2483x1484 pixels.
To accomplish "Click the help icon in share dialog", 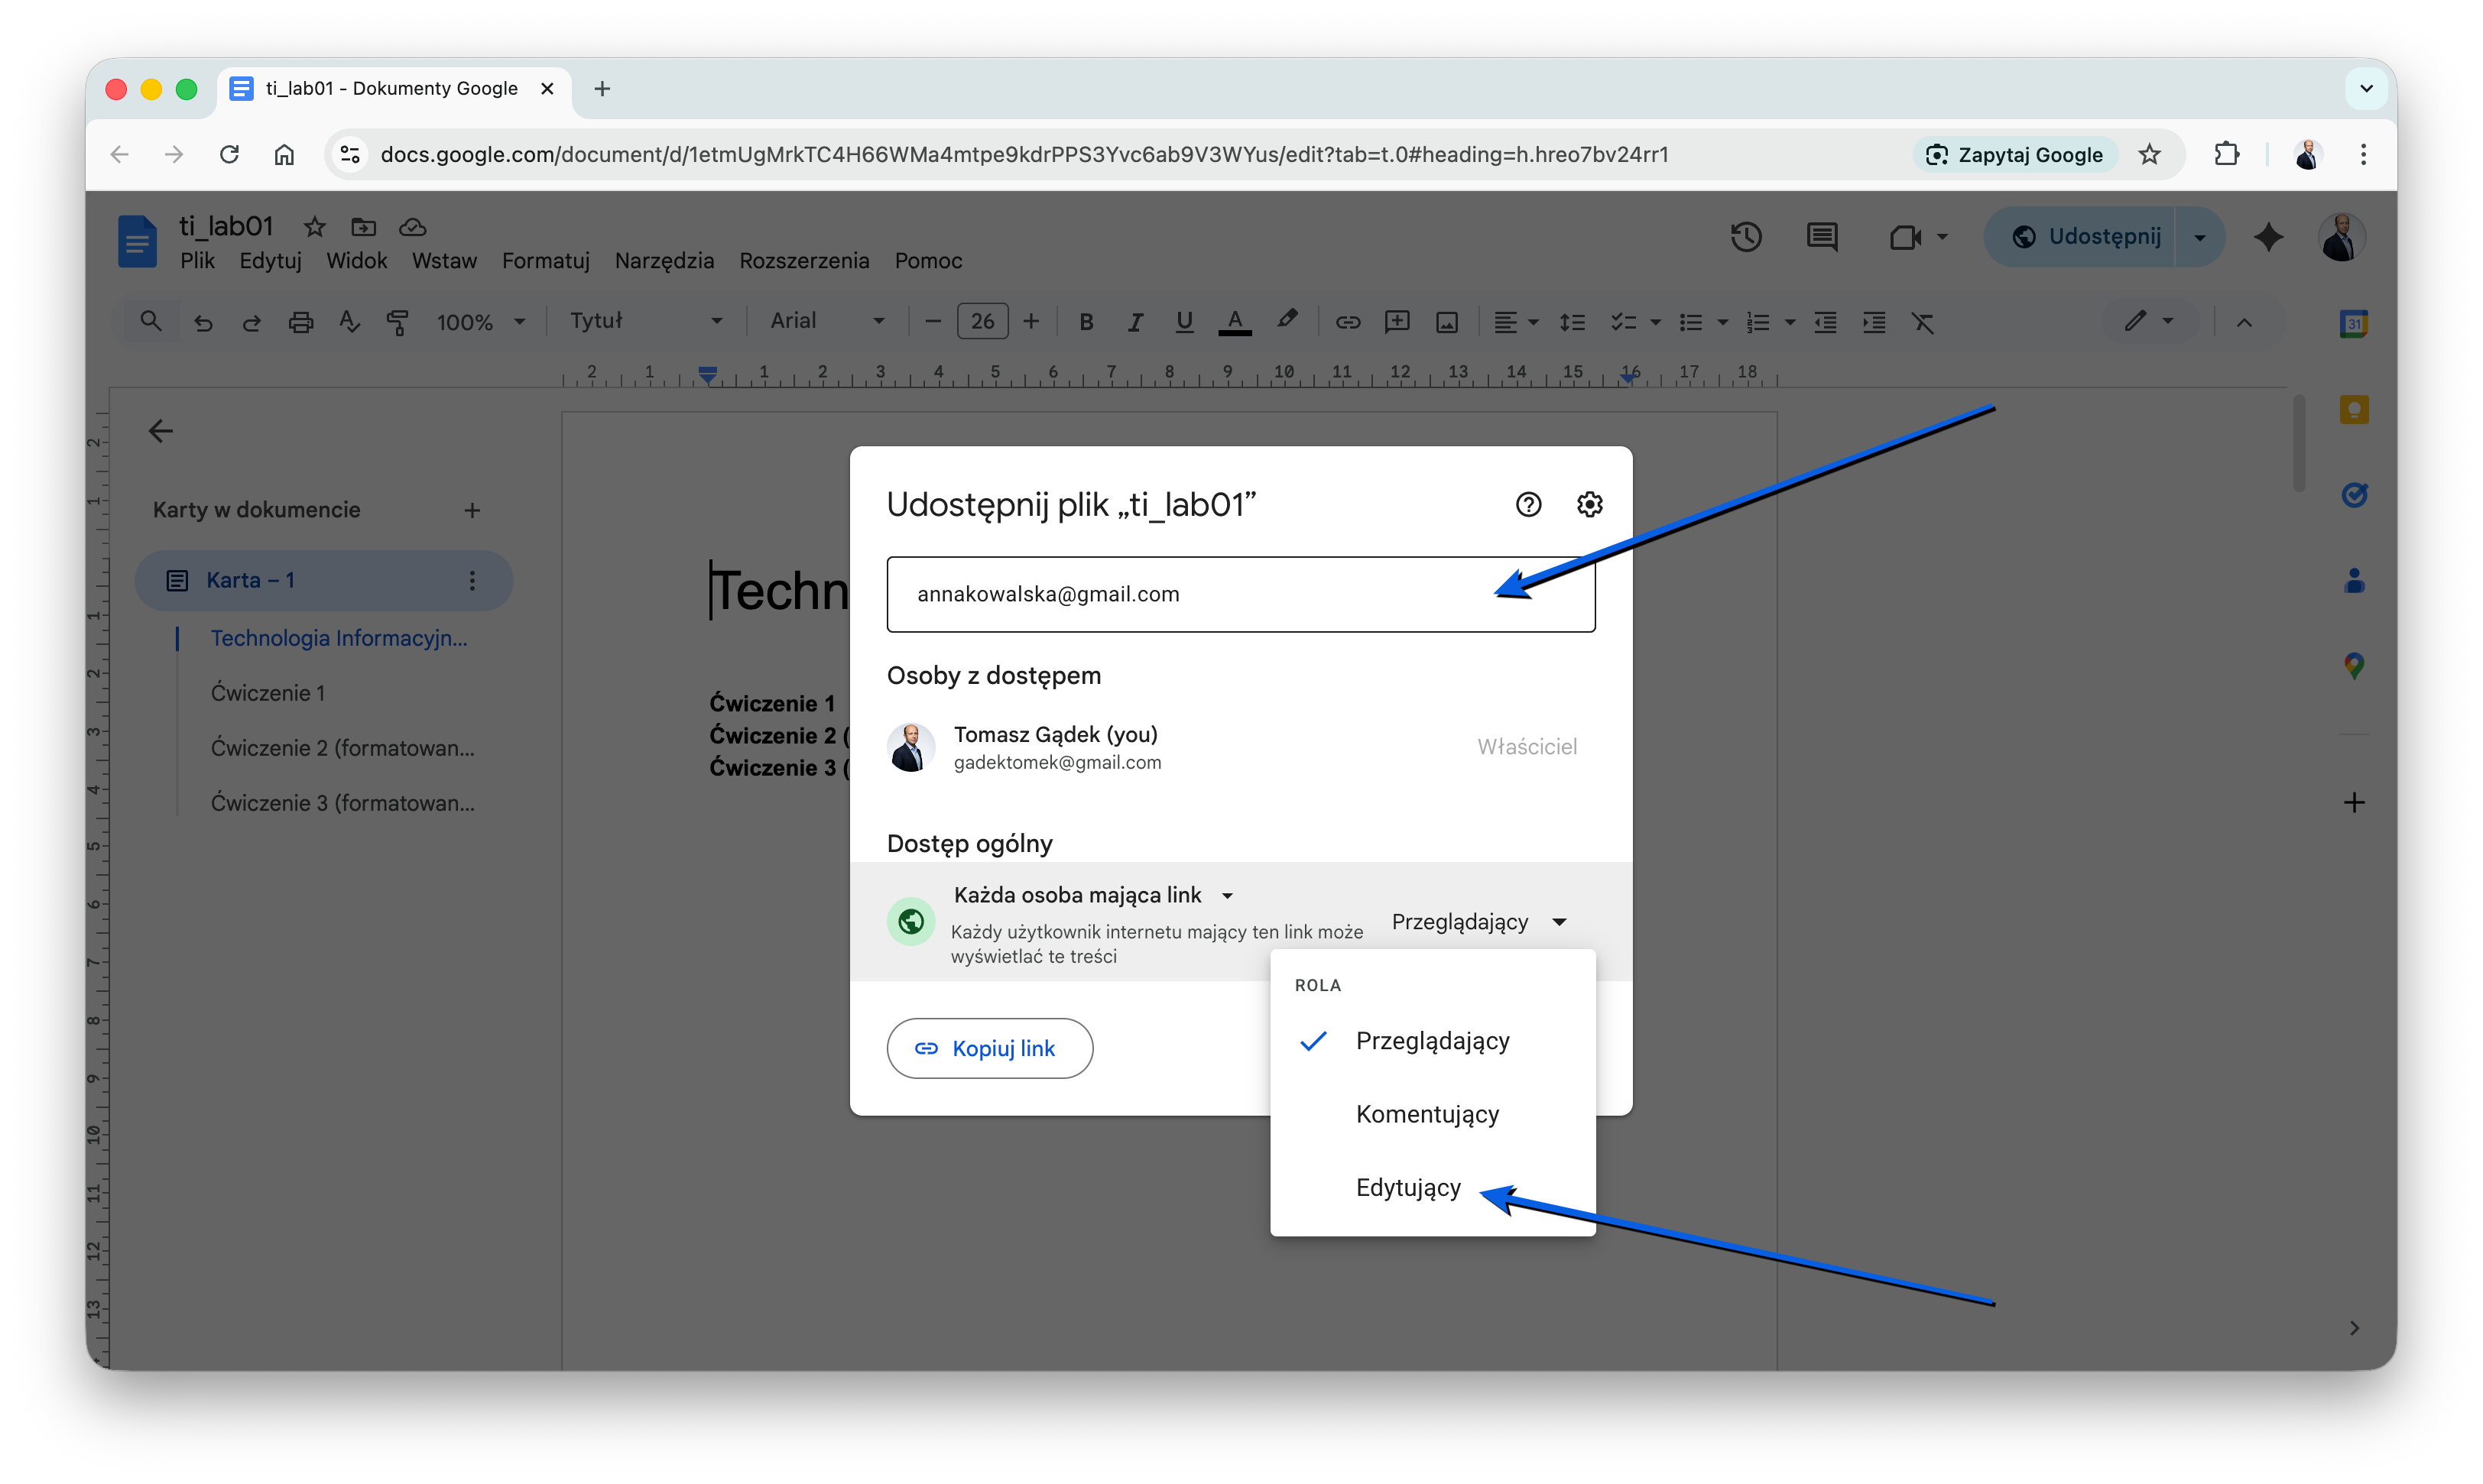I will [1527, 504].
